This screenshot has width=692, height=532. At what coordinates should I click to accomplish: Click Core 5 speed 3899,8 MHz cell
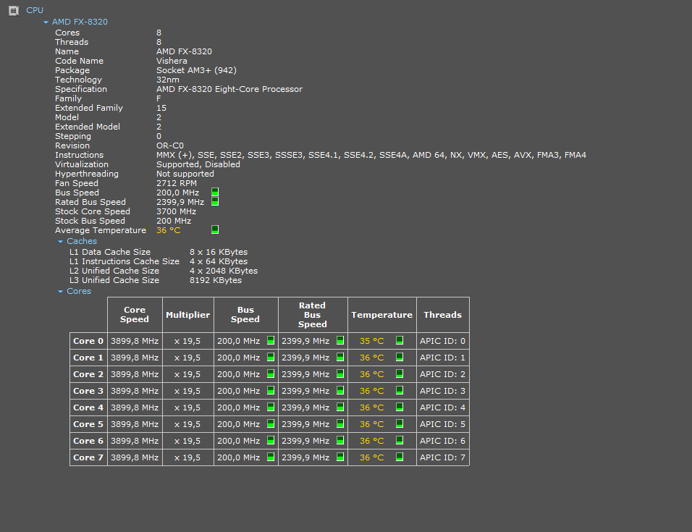pos(135,424)
